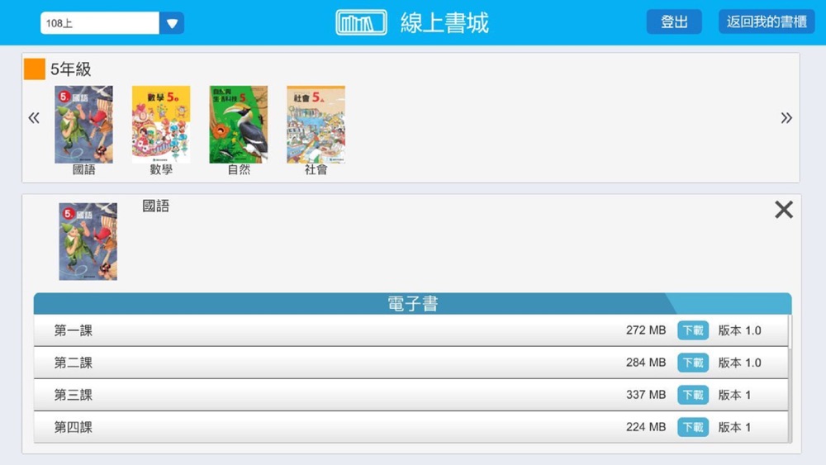Screen dimensions: 826x465
Task: Click the bookshelf logo icon in the header
Action: (x=362, y=22)
